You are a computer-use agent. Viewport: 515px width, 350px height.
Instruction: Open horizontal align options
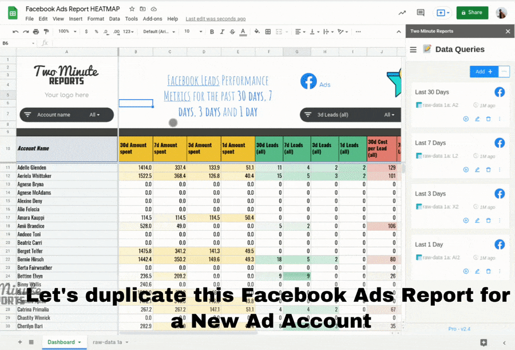tap(300, 32)
